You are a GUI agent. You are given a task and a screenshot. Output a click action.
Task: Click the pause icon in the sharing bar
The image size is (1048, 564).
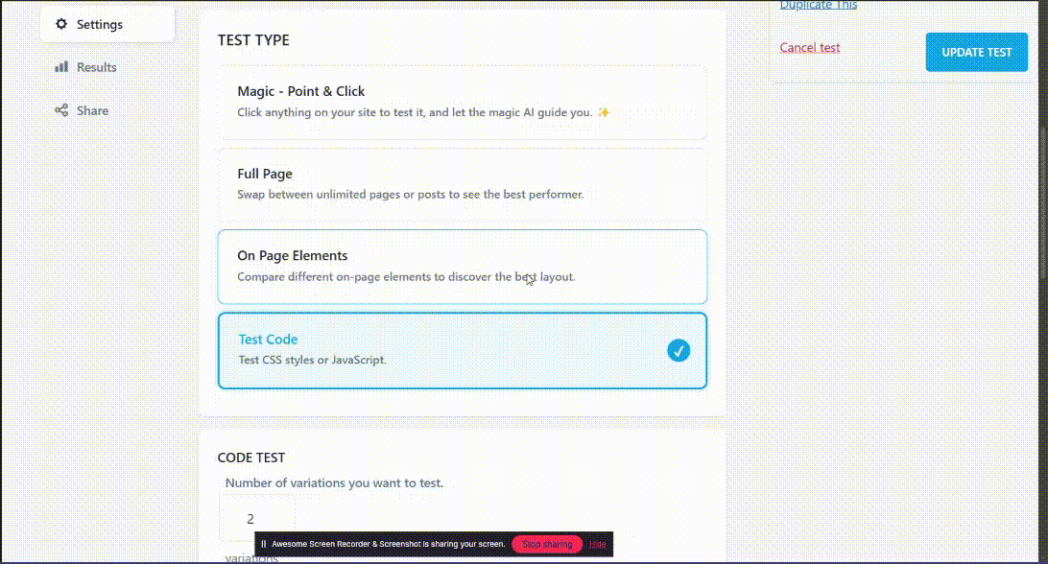point(263,544)
